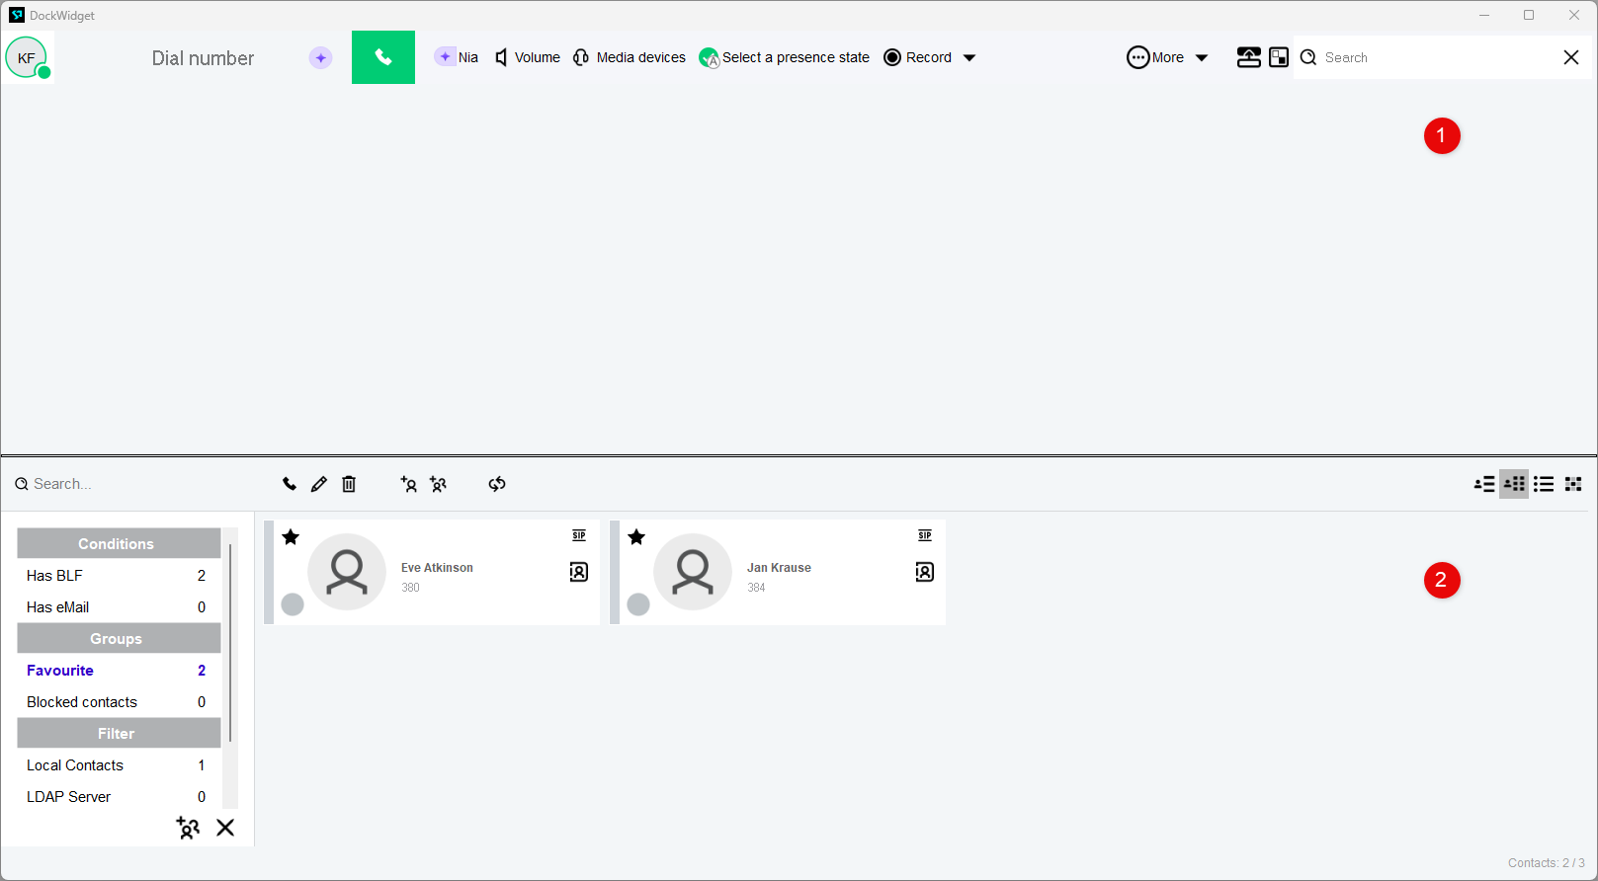Expand the Record dropdown arrow
This screenshot has height=881, width=1598.
[x=969, y=58]
